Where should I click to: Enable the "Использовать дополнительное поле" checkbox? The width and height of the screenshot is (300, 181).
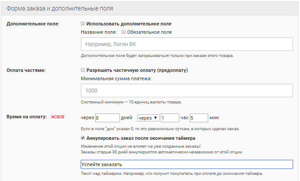click(x=83, y=24)
